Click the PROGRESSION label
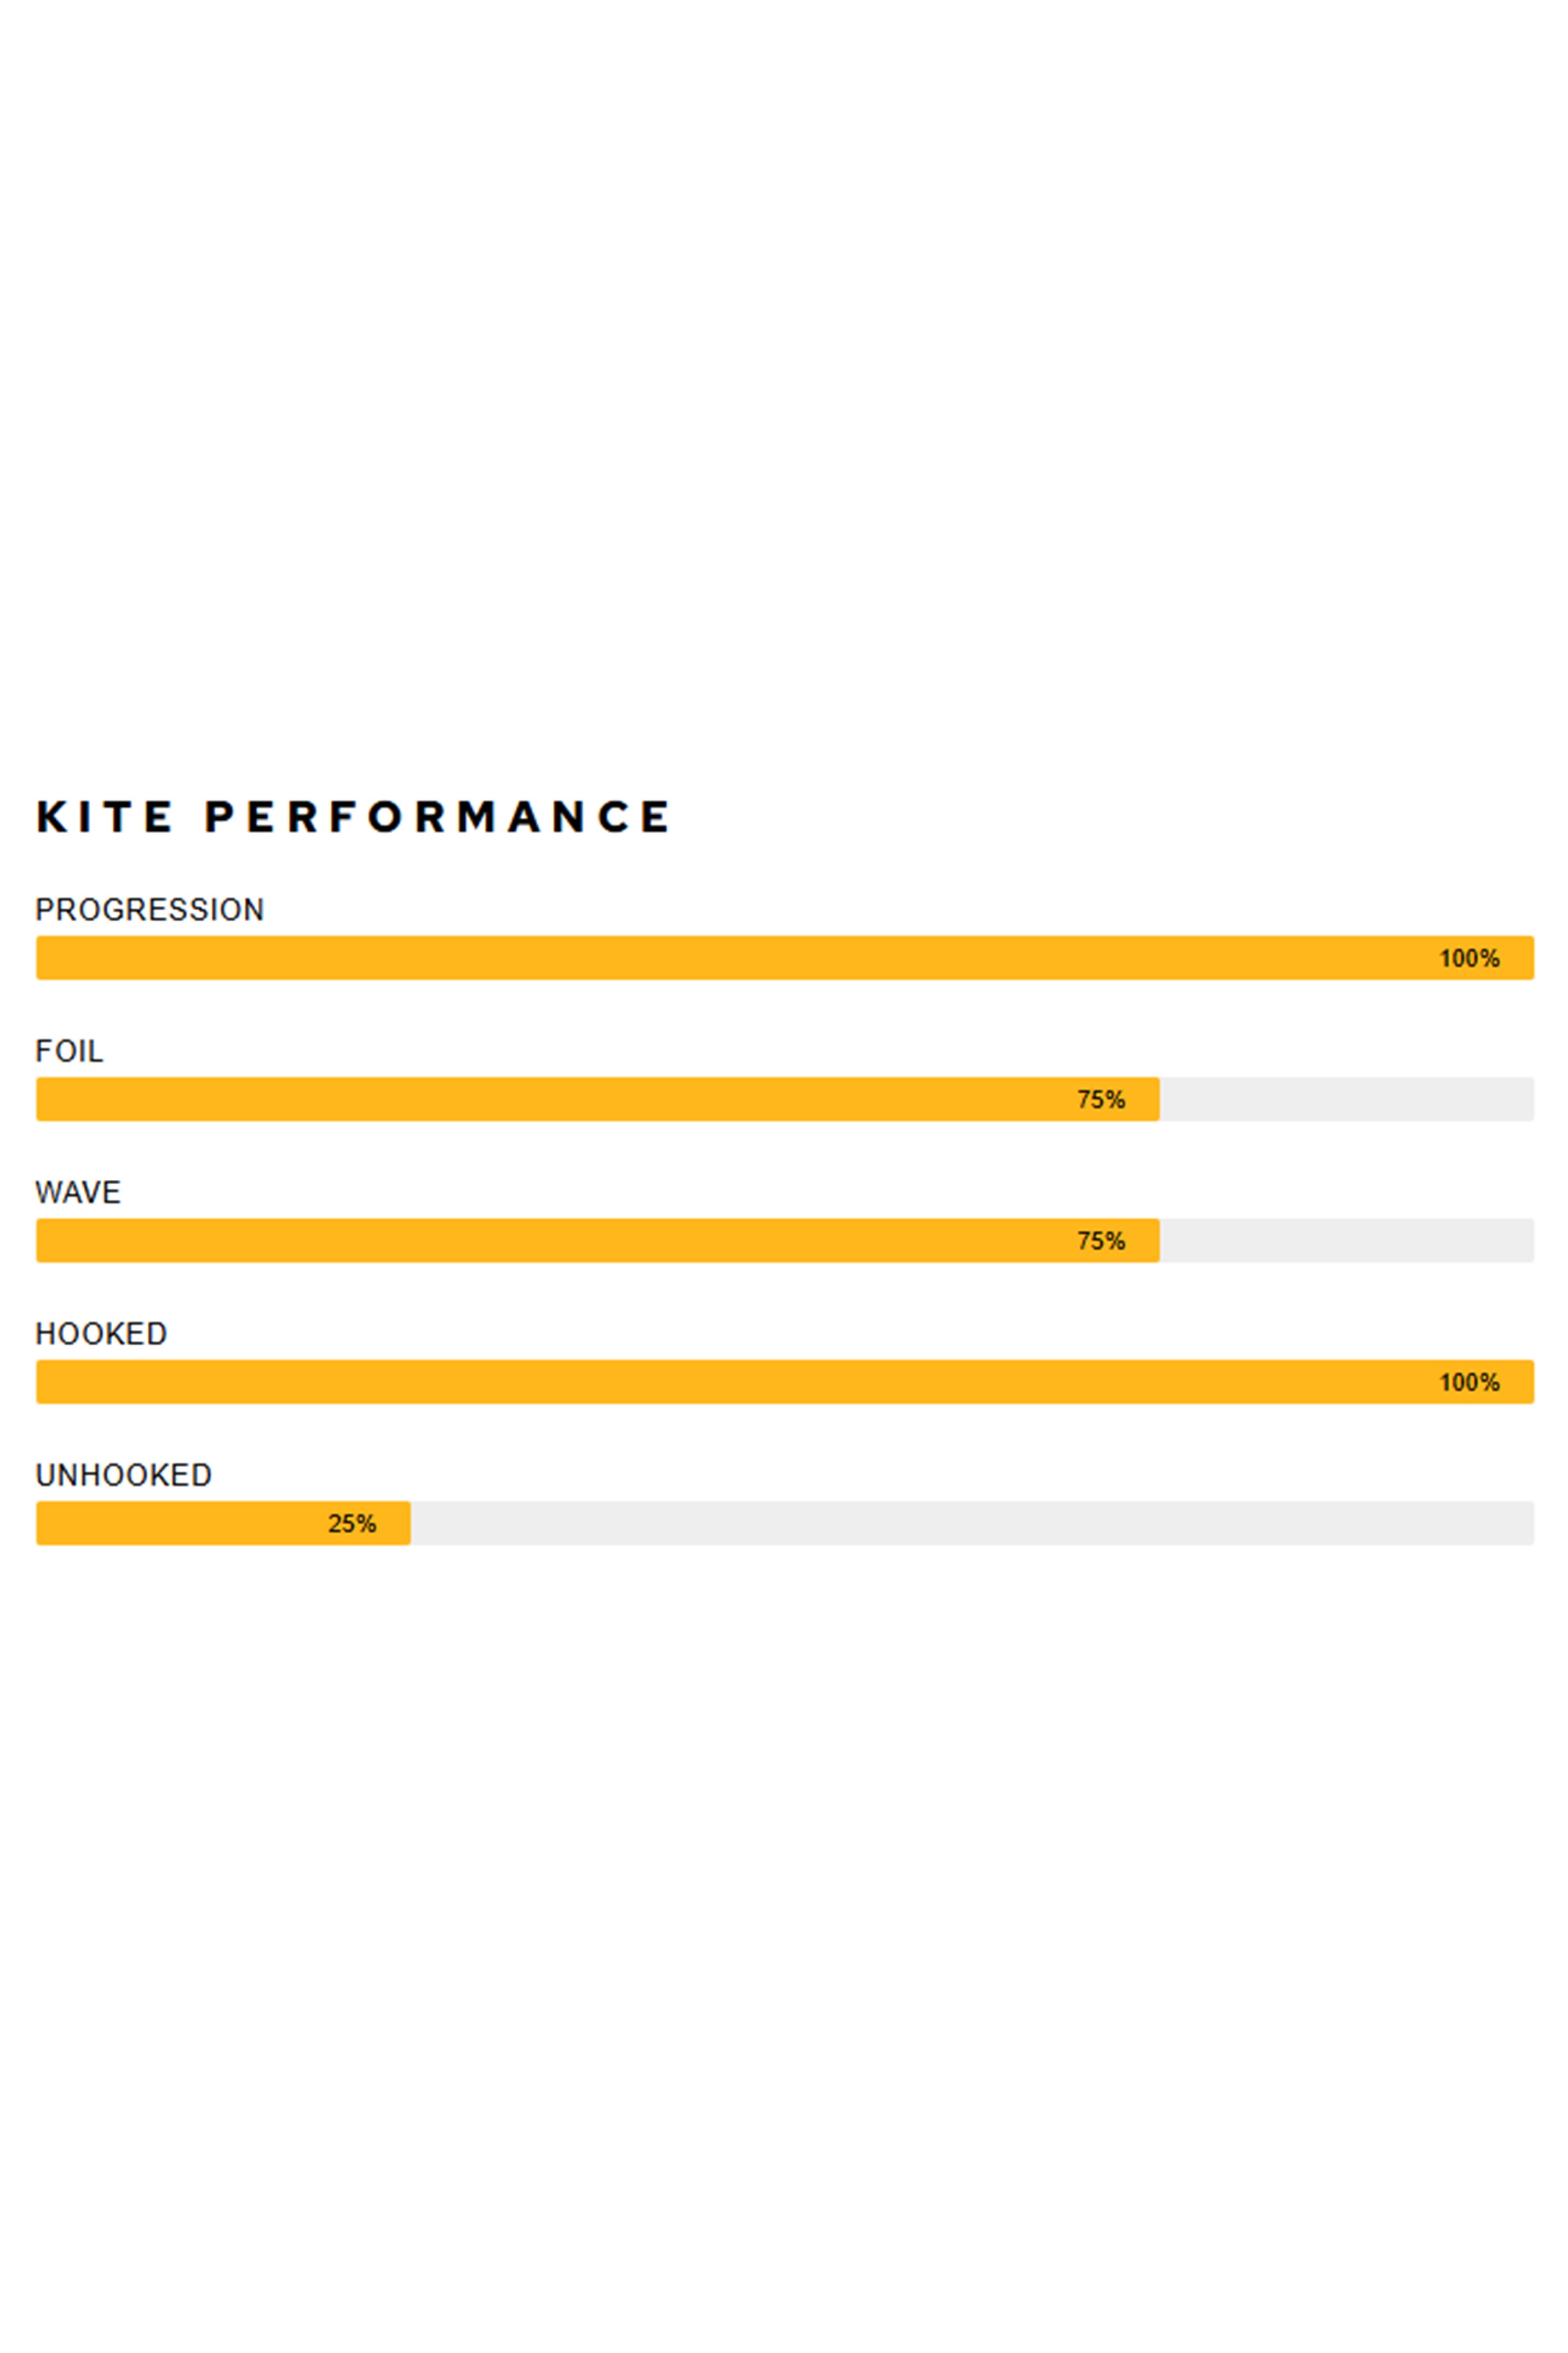 [150, 909]
